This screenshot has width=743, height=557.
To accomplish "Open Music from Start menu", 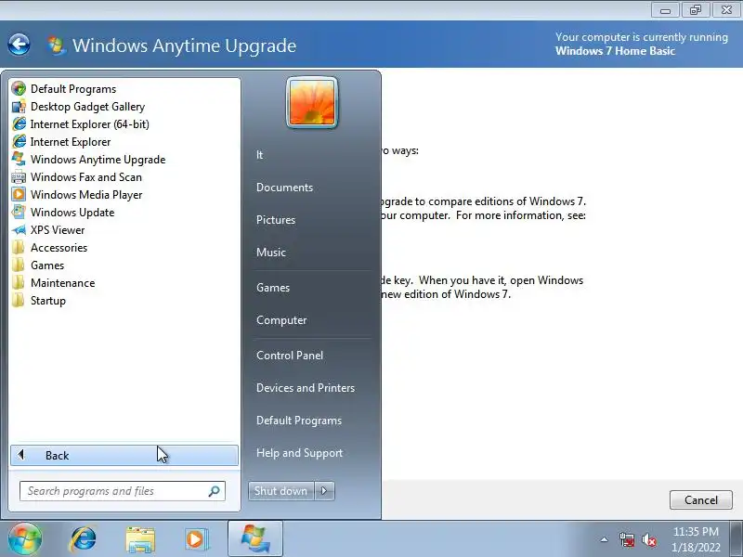I will click(x=270, y=253).
